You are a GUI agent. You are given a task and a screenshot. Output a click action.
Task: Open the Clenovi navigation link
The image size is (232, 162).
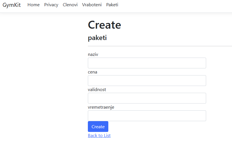pos(70,5)
